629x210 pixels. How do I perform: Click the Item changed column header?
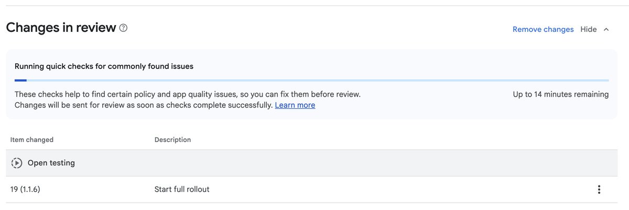[x=32, y=139]
